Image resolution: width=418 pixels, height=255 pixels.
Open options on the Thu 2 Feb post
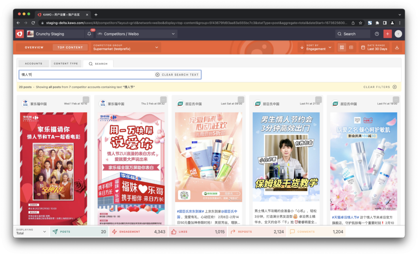163,100
